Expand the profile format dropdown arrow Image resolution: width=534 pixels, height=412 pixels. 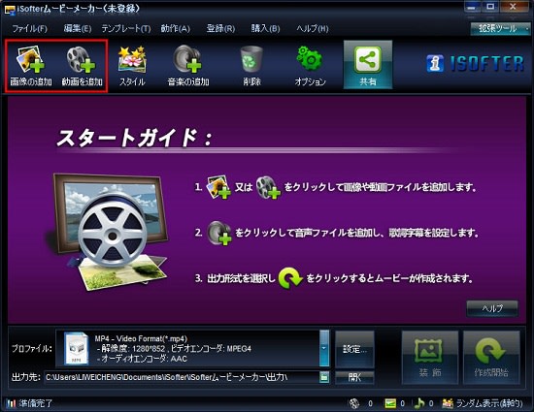tap(324, 348)
